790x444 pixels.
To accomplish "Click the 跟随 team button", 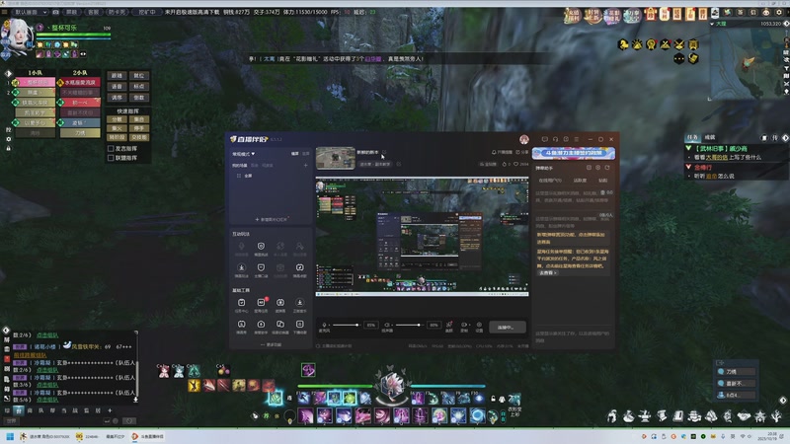I will click(x=117, y=76).
